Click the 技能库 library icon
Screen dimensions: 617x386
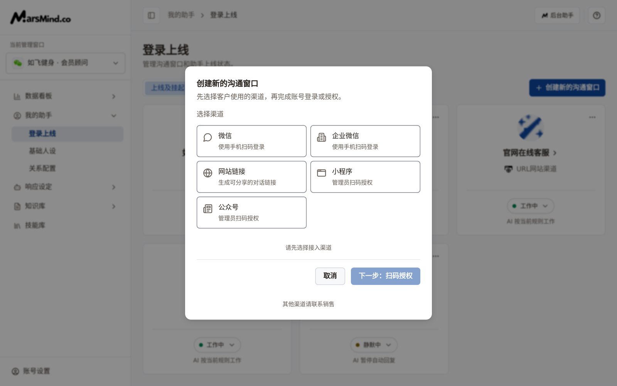[17, 226]
